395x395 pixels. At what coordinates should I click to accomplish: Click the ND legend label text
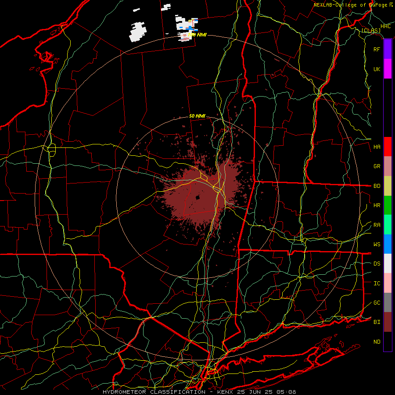377,341
